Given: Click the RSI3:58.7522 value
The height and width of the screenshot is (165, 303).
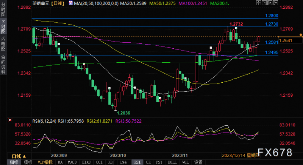Looking at the screenshot, I should tap(128, 121).
